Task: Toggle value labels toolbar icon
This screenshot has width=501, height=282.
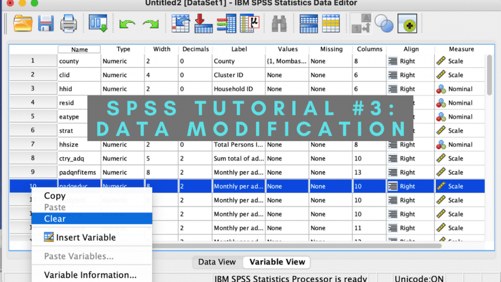Action: coord(361,23)
